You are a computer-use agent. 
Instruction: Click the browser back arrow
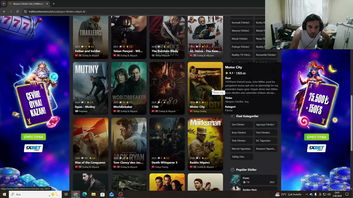pos(4,12)
